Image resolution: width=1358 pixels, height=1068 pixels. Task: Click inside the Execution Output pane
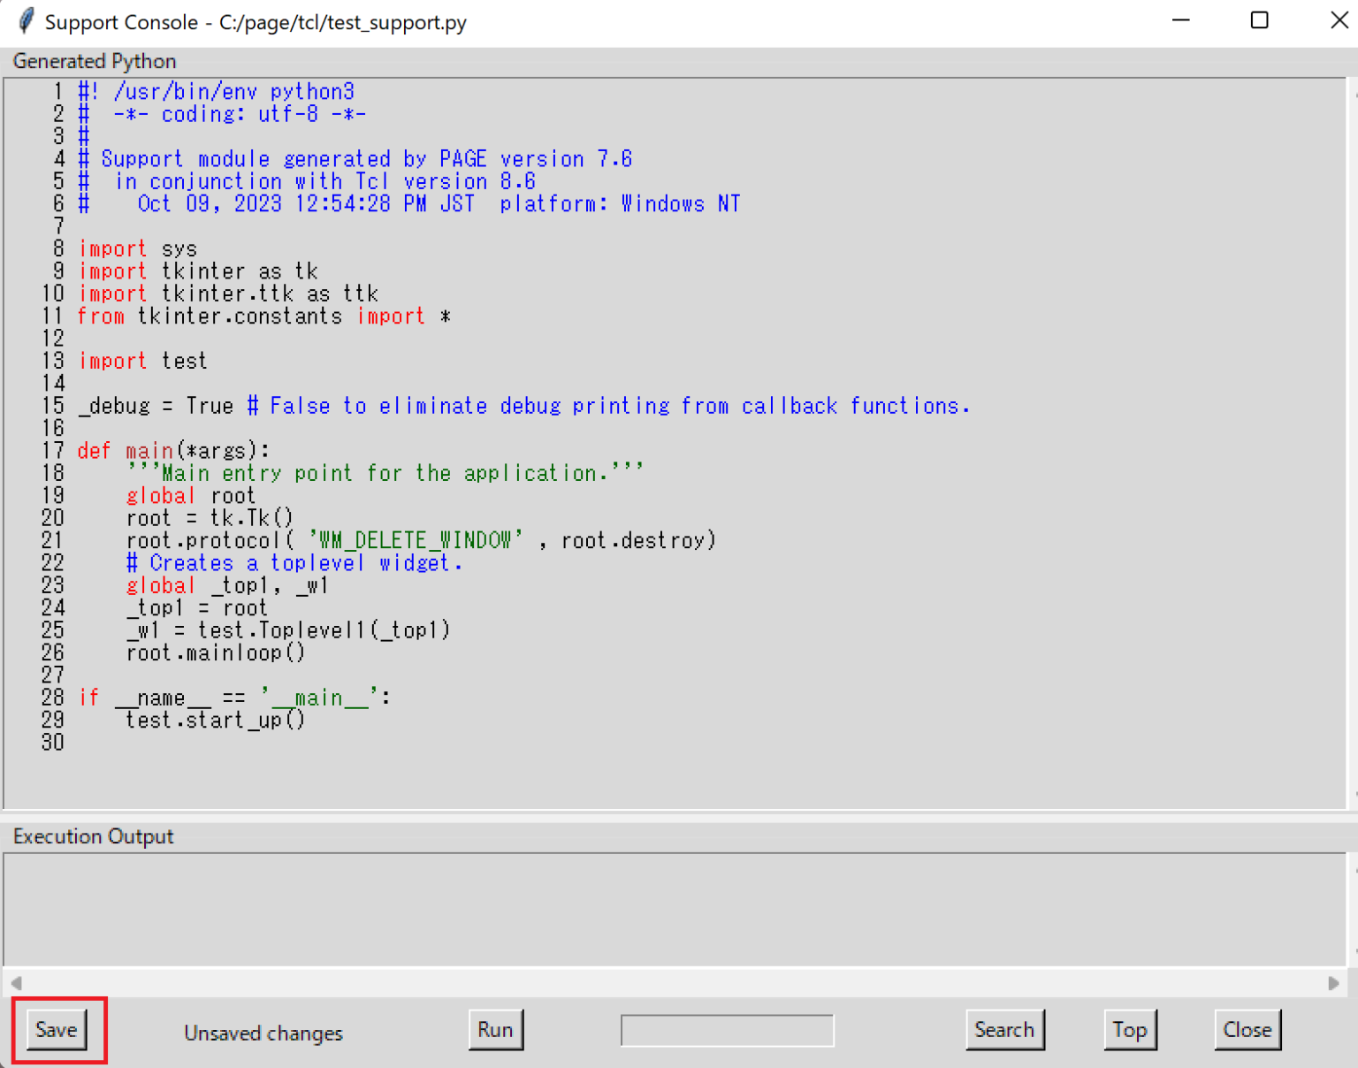click(672, 909)
